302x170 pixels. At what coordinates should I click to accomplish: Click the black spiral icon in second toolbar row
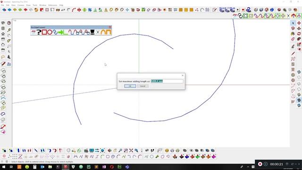pyautogui.click(x=240, y=16)
